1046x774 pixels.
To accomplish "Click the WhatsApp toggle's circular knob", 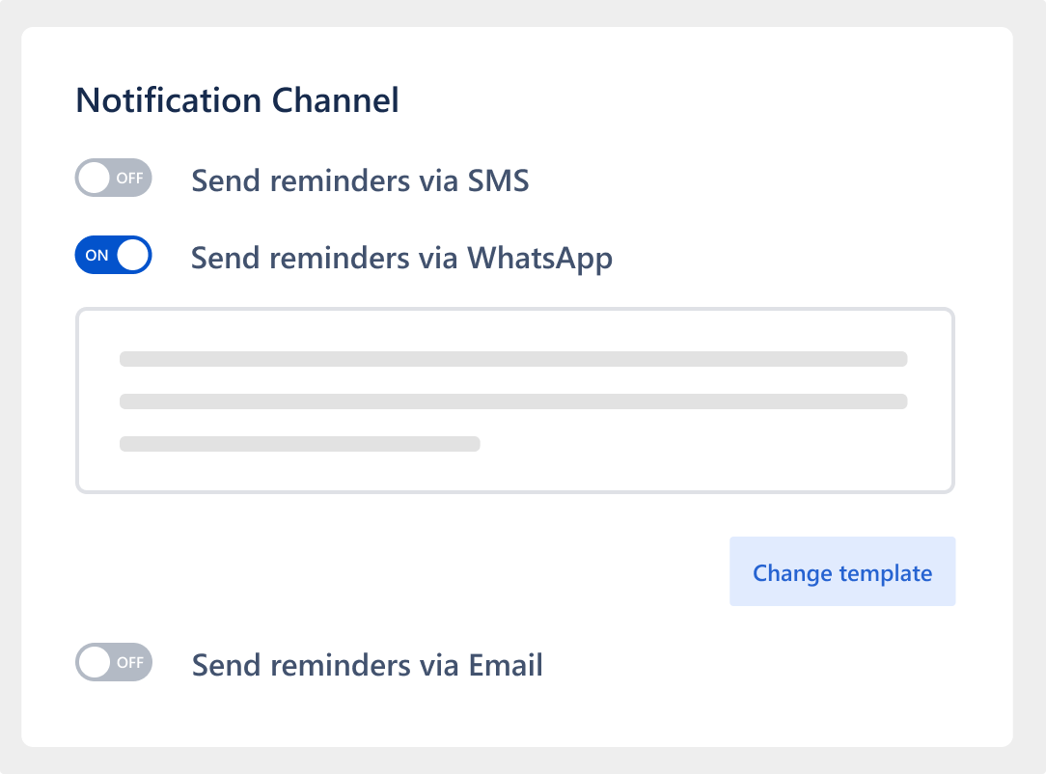I will click(x=132, y=255).
